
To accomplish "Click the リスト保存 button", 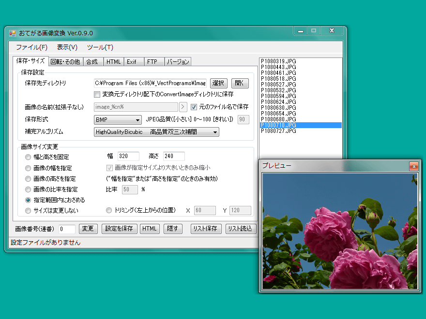I will (206, 229).
